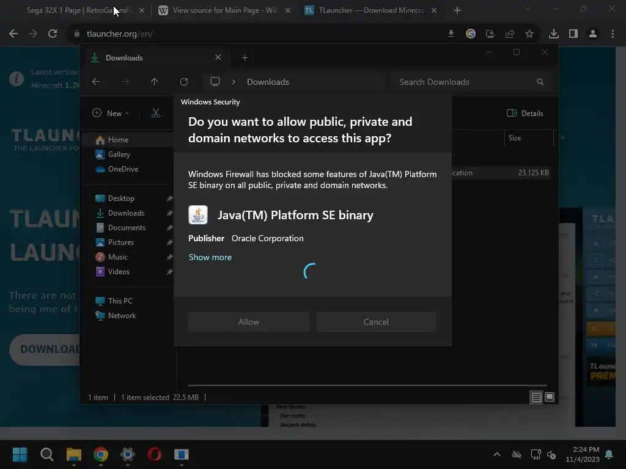Open Downloads in the navigation pane
Image resolution: width=626 pixels, height=469 pixels.
(x=126, y=213)
